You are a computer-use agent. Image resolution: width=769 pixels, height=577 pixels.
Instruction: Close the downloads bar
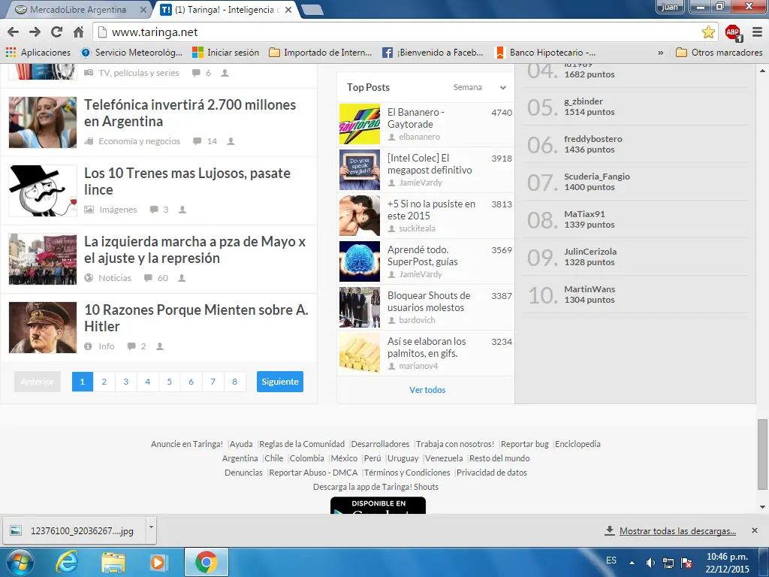755,530
